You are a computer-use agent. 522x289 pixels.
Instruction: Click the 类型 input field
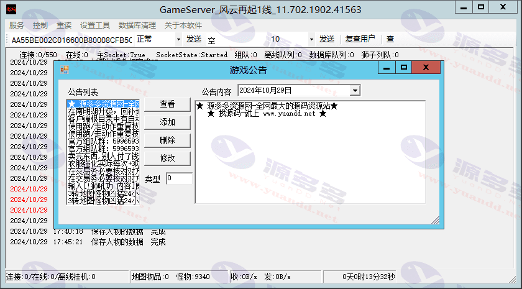pyautogui.click(x=179, y=178)
